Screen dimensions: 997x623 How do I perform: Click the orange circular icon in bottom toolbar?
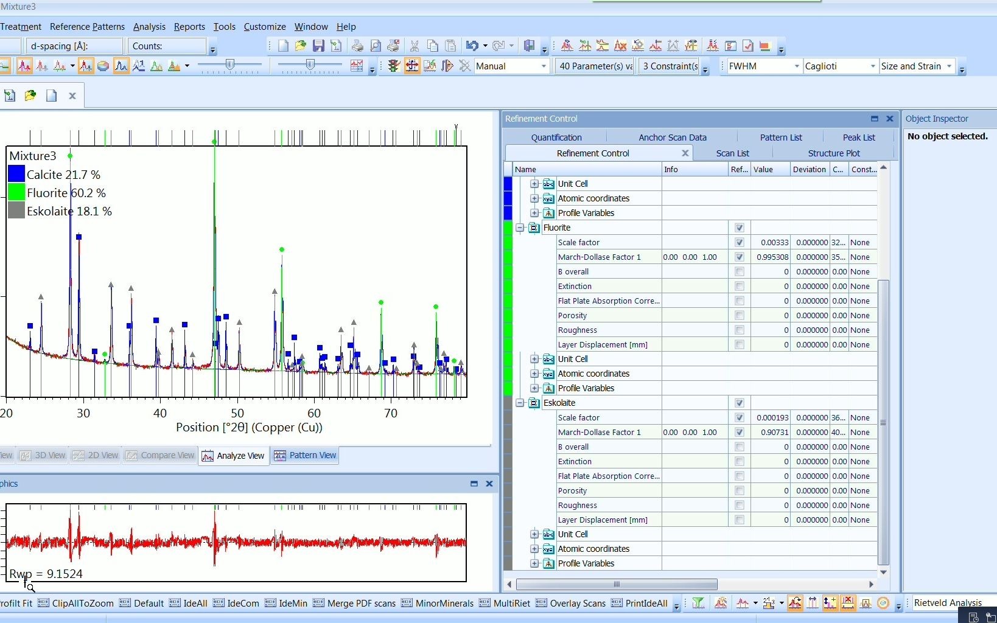pyautogui.click(x=883, y=603)
